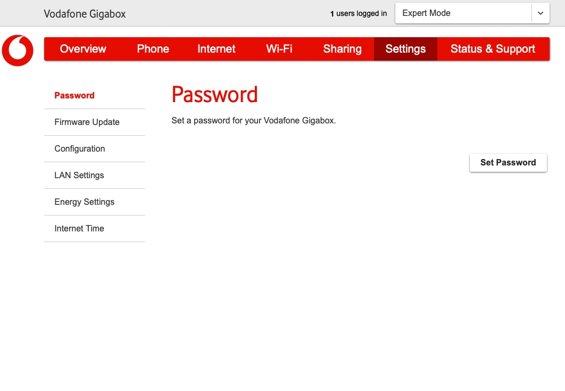Screen dimensions: 565x391
Task: Open the Internet Time page
Action: 79,228
